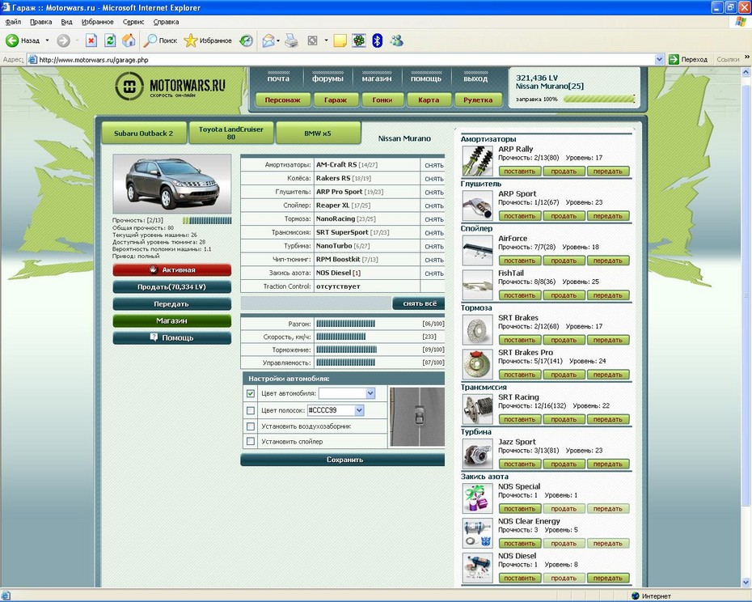Click снять for the Турбина row
This screenshot has height=602, width=752.
pyautogui.click(x=434, y=246)
